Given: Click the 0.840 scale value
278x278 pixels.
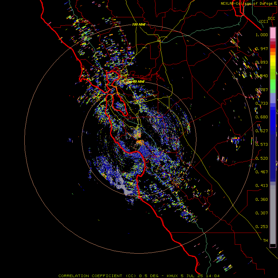Looking at the screenshot, I should point(262,76).
